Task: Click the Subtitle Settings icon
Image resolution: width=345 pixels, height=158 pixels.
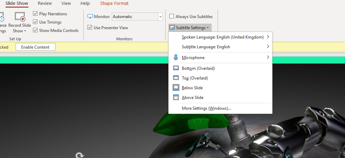Action: tap(172, 28)
